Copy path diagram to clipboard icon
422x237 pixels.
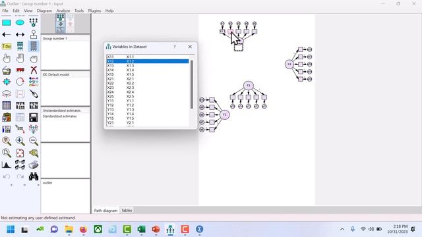click(x=7, y=117)
